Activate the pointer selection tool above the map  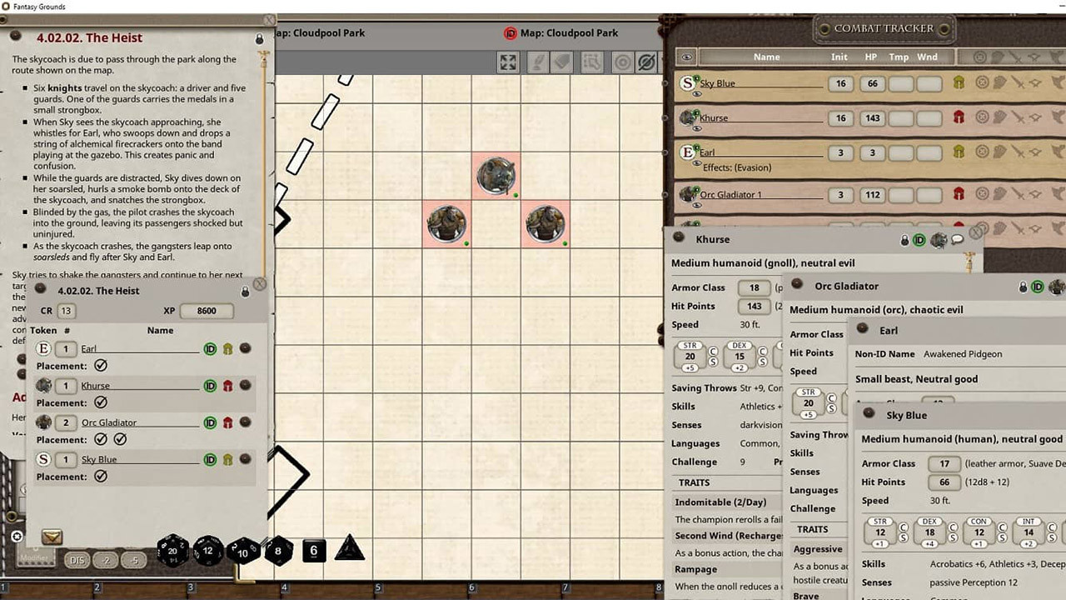(593, 62)
